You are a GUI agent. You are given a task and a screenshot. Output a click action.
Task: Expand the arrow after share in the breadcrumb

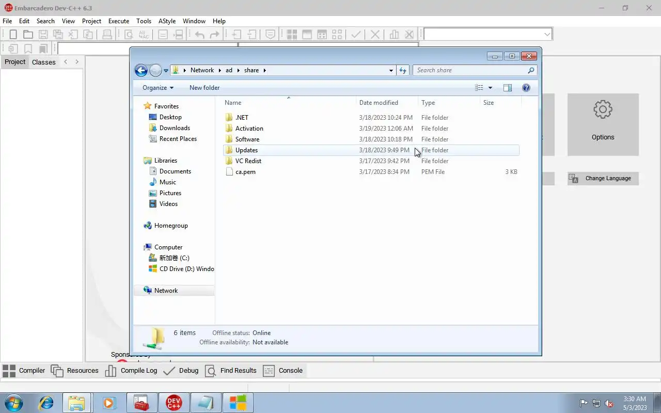(264, 70)
